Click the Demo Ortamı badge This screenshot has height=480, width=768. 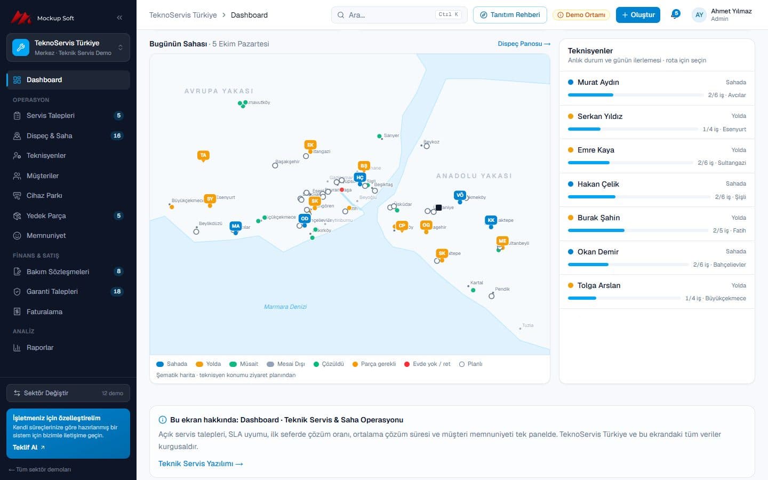click(581, 15)
